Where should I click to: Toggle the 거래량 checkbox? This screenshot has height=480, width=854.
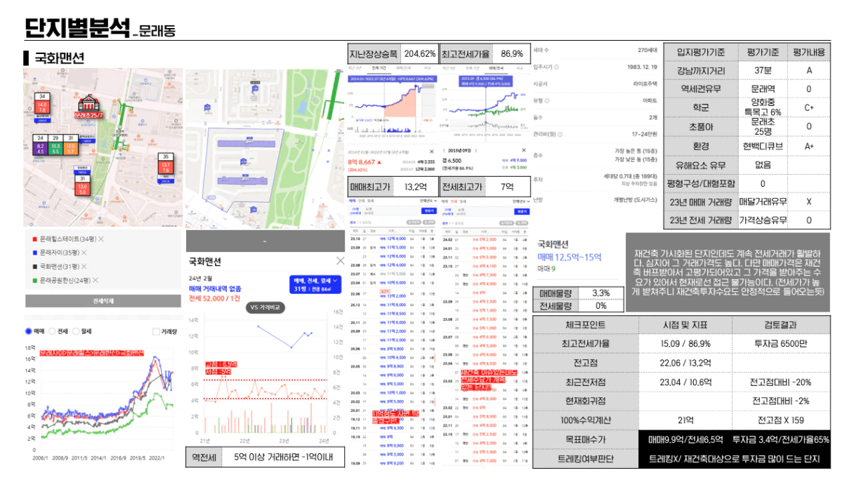pyautogui.click(x=156, y=331)
